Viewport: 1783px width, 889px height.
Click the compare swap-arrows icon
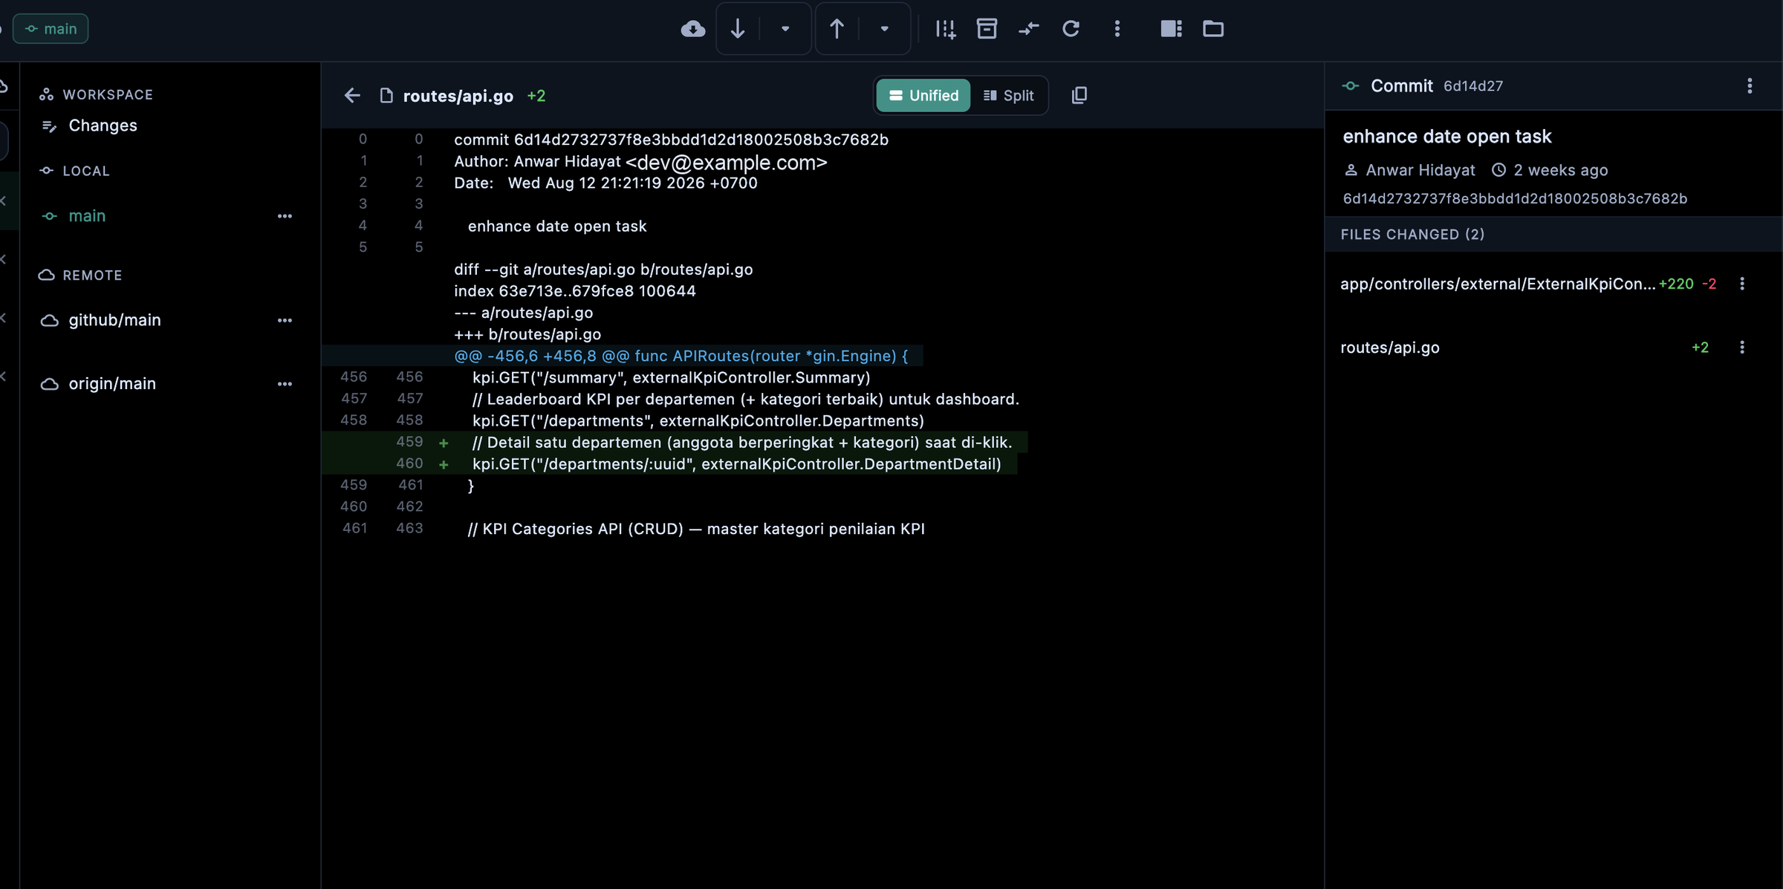tap(1029, 29)
